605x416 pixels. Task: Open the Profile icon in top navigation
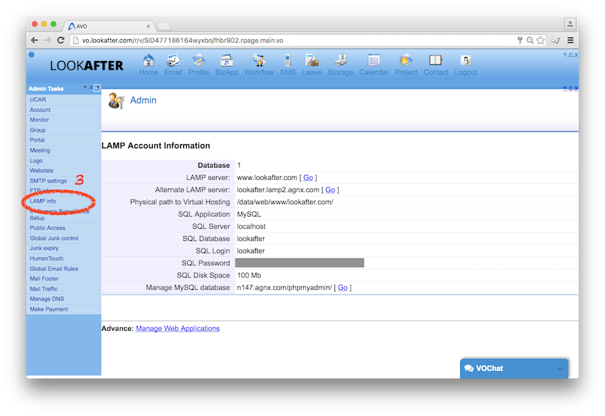[x=199, y=60]
